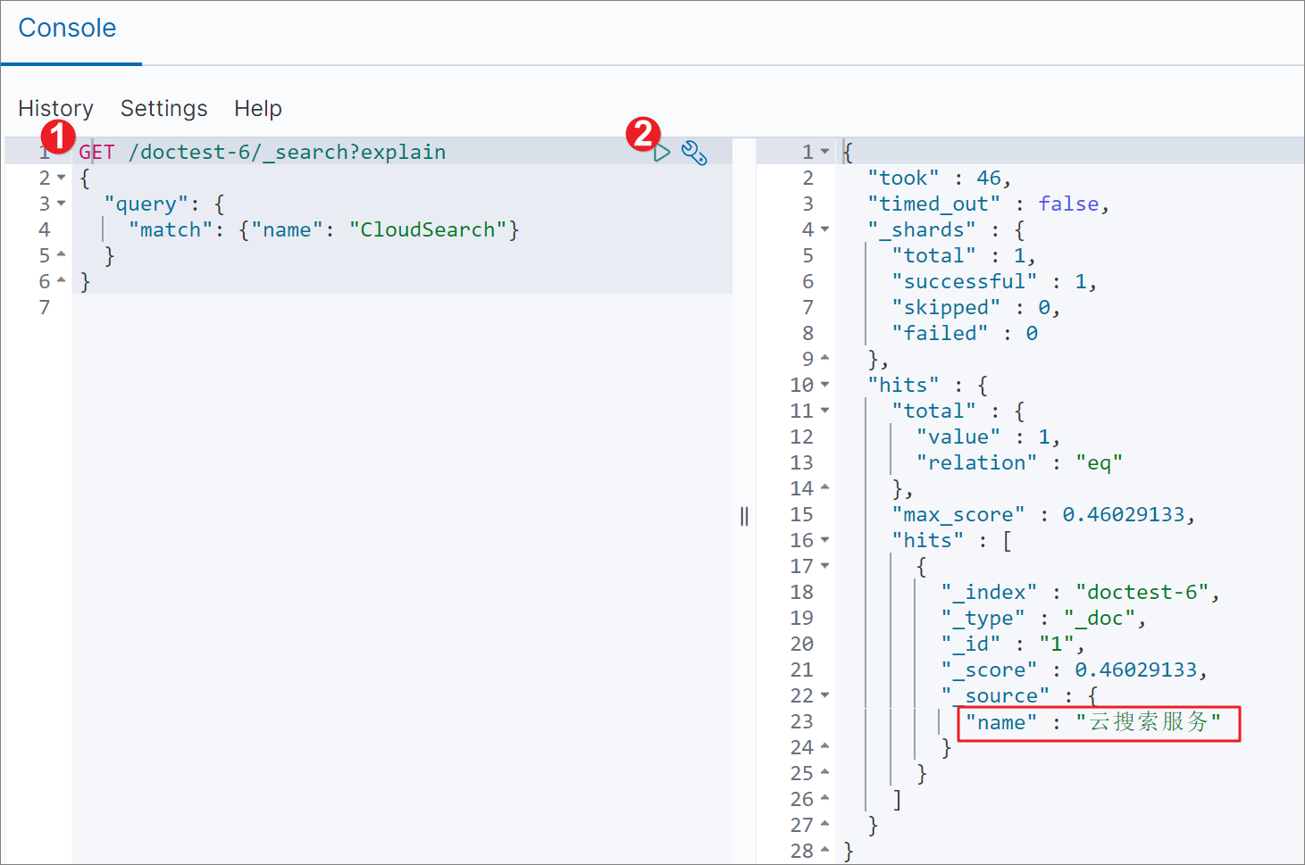Open the Settings menu
Viewport: 1305px width, 865px height.
tap(164, 108)
